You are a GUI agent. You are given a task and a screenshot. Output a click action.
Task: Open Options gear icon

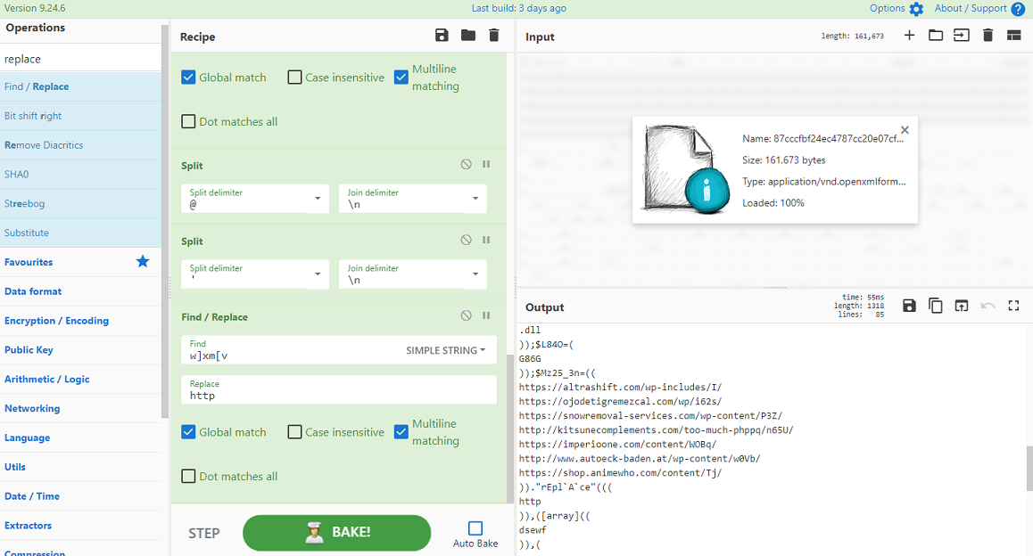coord(916,9)
